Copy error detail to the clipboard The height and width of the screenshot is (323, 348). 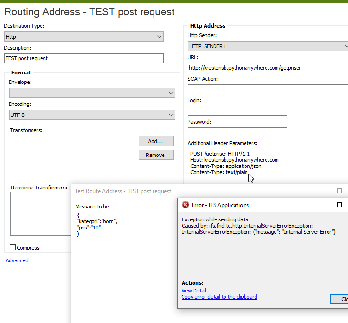[219, 297]
